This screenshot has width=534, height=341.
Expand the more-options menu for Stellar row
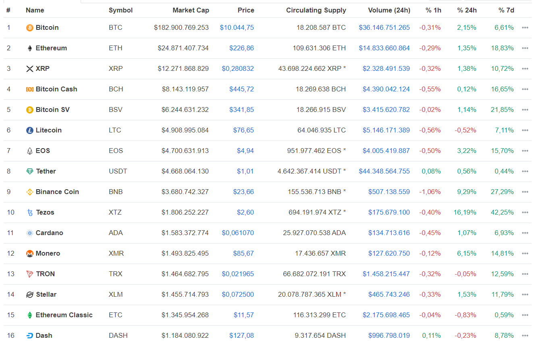(x=525, y=295)
